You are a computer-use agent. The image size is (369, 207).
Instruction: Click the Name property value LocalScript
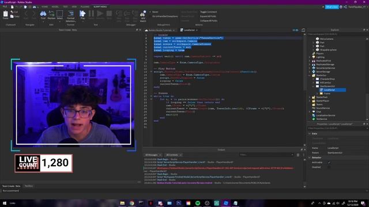pyautogui.click(x=333, y=148)
